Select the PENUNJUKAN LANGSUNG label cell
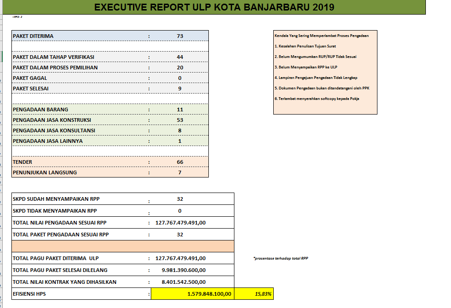Viewport: 451px width, 308px height. 45,172
